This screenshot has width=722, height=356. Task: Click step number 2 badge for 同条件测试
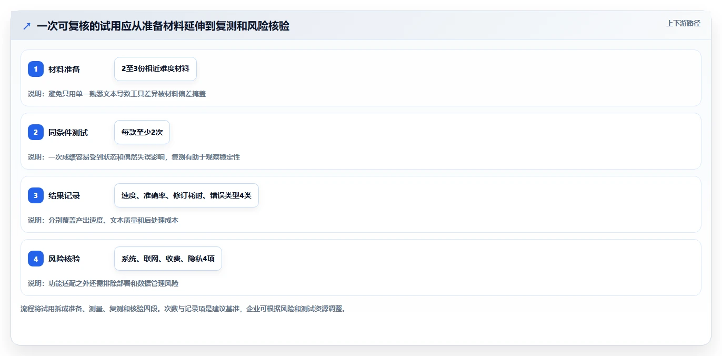point(36,132)
